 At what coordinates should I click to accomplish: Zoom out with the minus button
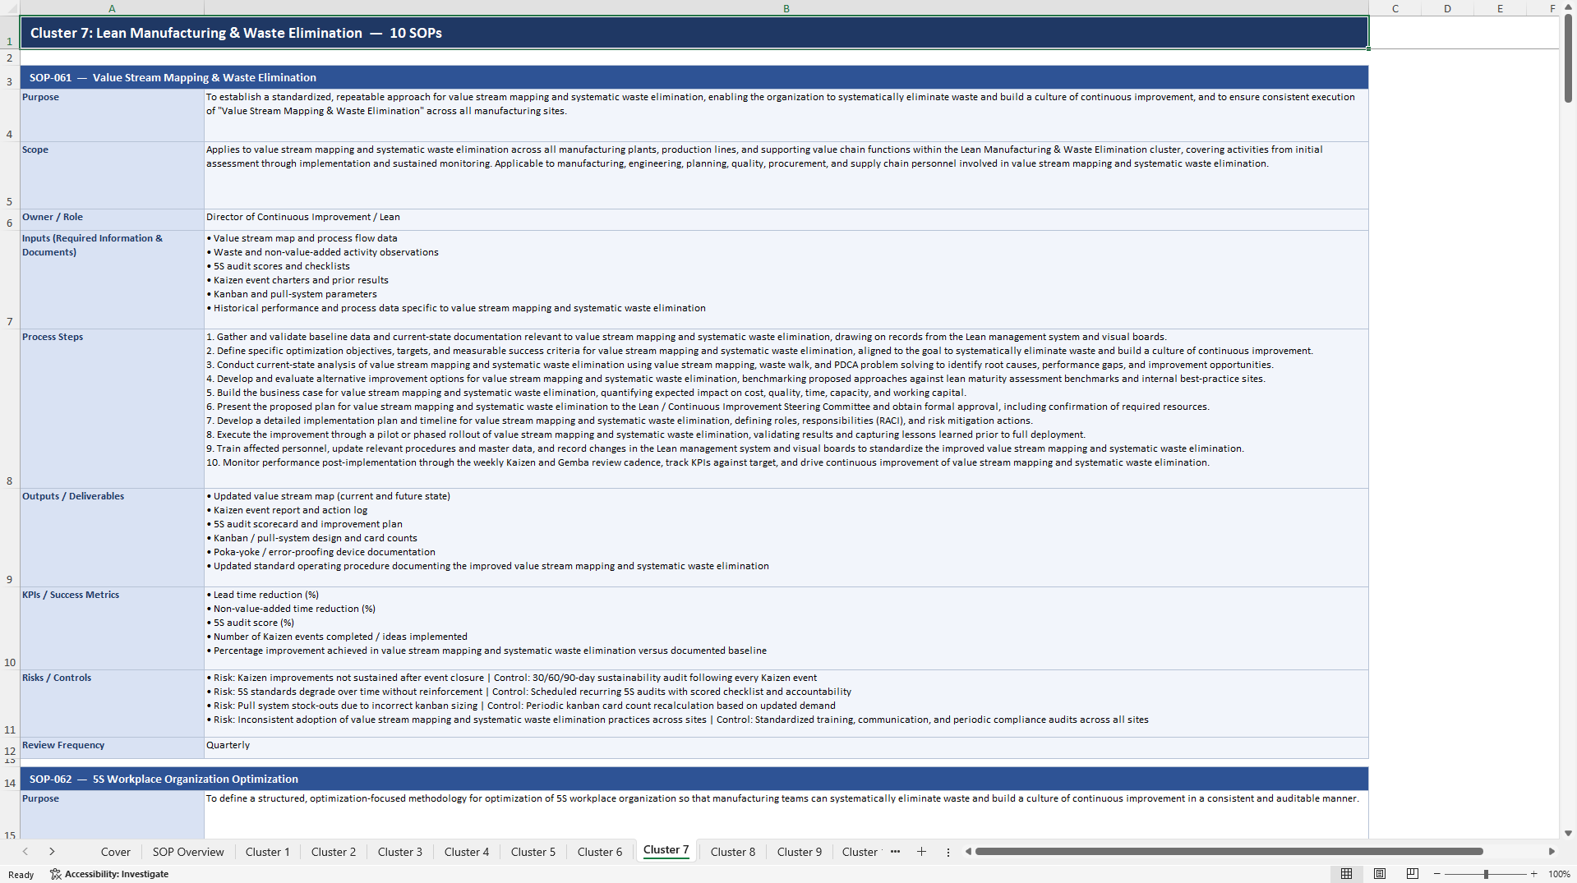[x=1437, y=874]
